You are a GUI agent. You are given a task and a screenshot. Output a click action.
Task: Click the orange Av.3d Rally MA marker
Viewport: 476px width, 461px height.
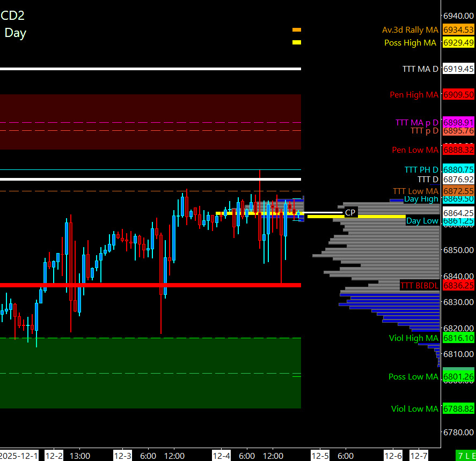[297, 30]
